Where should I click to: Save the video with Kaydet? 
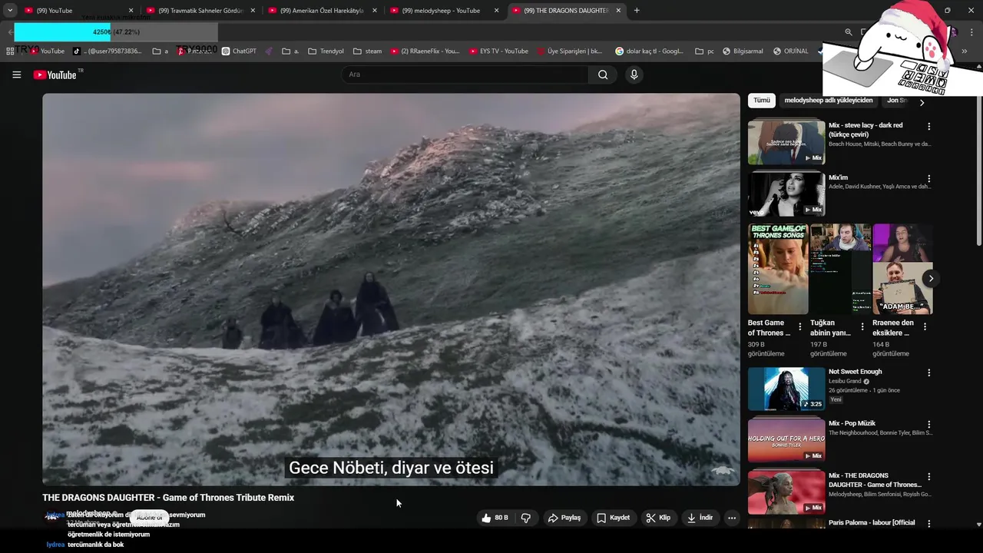pos(613,518)
